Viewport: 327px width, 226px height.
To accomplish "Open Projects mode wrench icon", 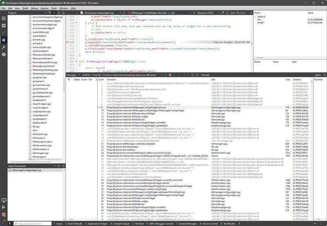I will coord(4,47).
